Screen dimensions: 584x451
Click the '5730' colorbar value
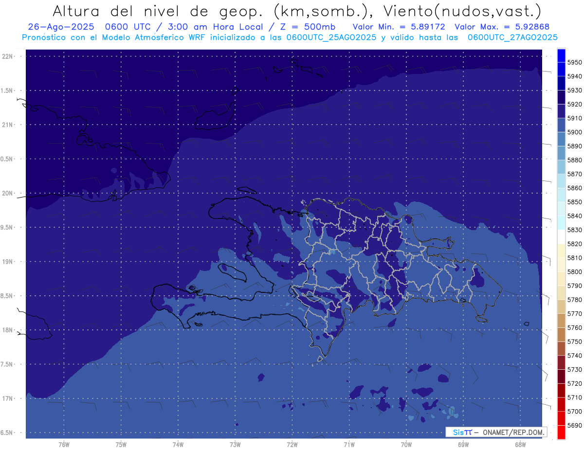(x=574, y=369)
